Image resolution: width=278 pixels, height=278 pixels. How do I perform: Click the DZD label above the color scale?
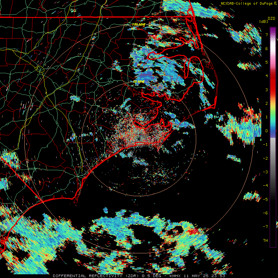coord(271,19)
